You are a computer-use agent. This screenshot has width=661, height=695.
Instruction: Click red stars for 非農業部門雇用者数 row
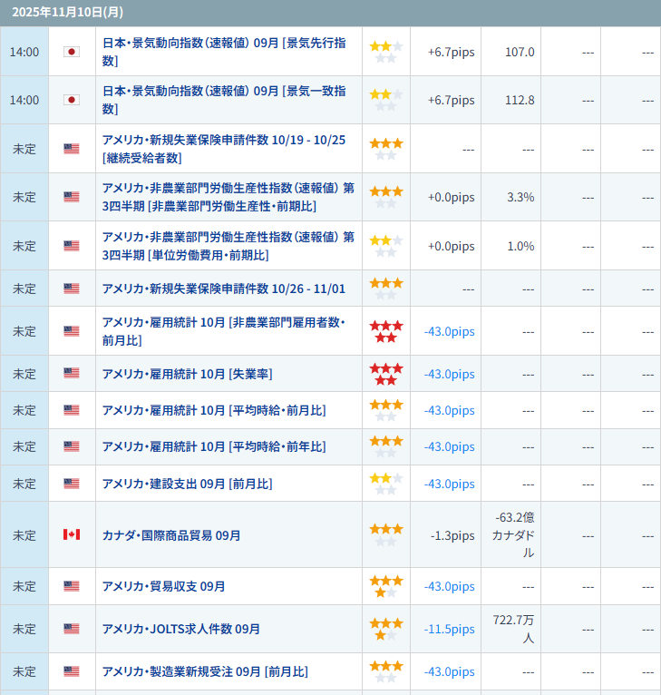click(x=385, y=331)
